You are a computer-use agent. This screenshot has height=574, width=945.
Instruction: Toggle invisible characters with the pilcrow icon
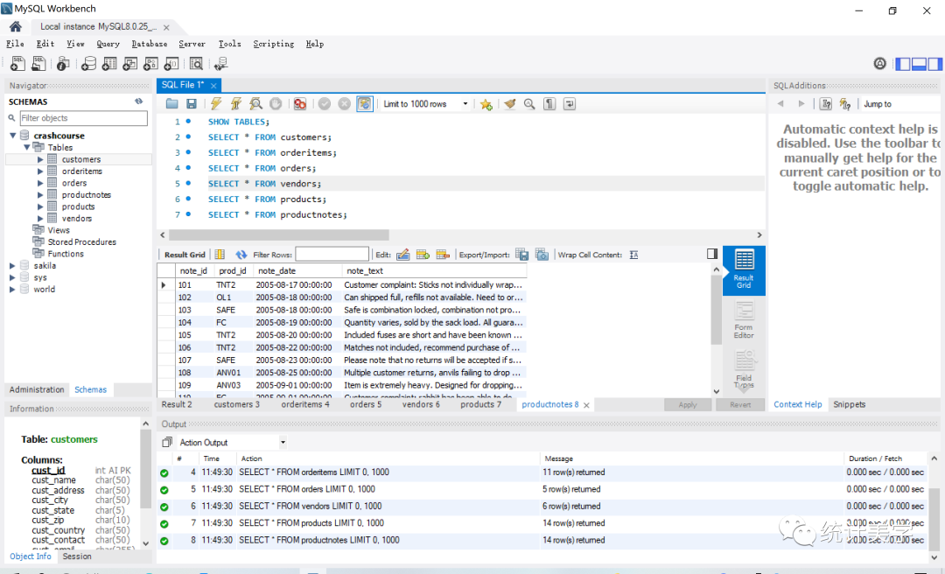549,104
